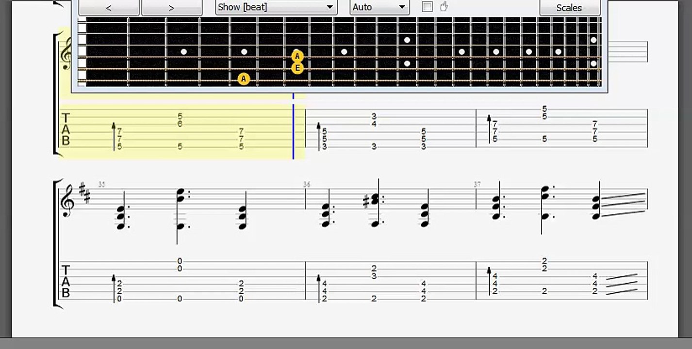Click fret number 6 in highlighted tablature

click(180, 124)
